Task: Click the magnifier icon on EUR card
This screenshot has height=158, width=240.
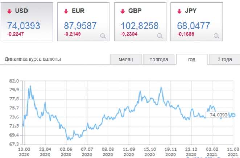Action: coord(103,36)
